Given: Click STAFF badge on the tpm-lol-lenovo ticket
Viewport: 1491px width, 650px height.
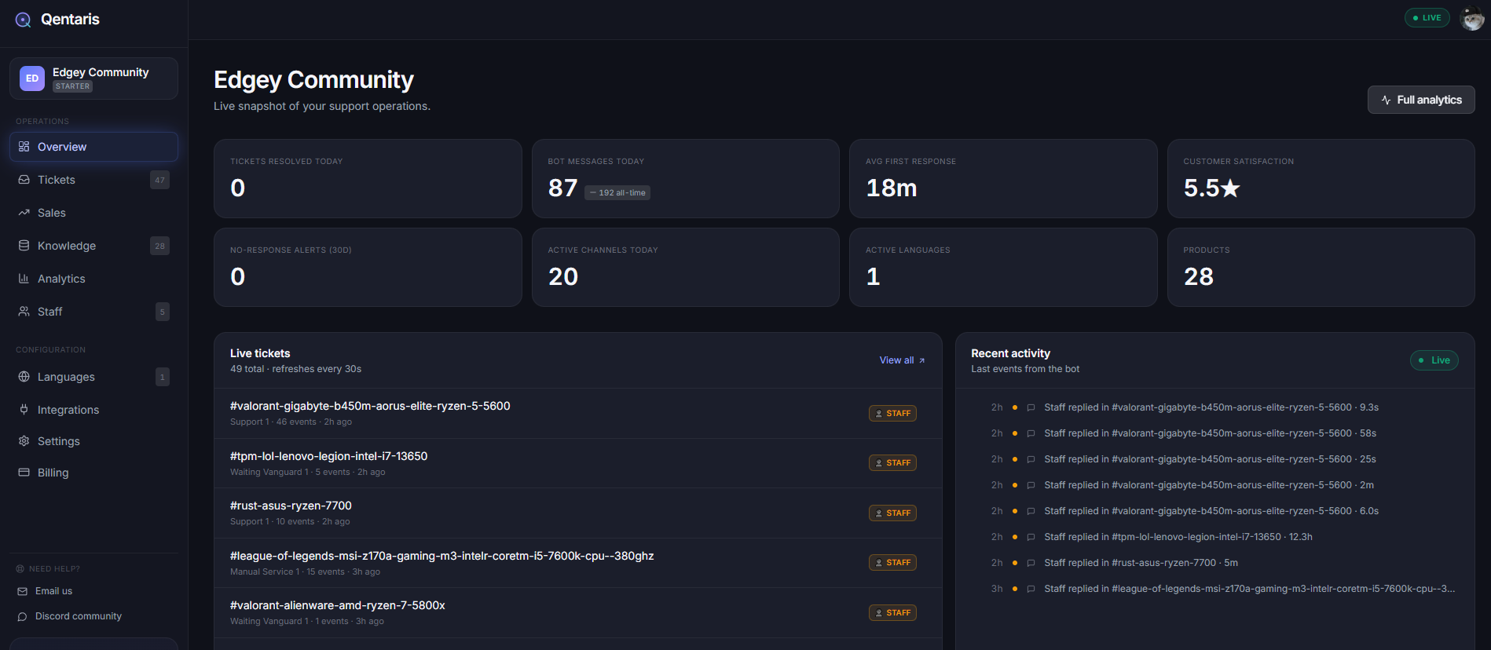Looking at the screenshot, I should [x=892, y=463].
